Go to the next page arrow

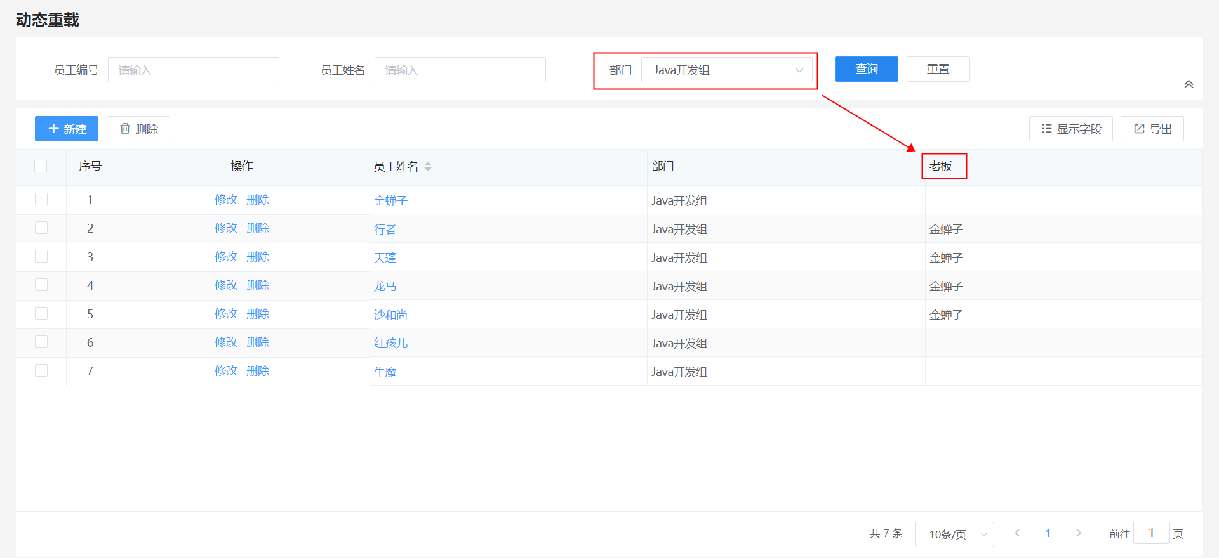coord(1078,533)
